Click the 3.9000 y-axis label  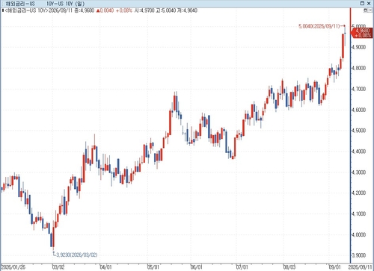coord(358,255)
